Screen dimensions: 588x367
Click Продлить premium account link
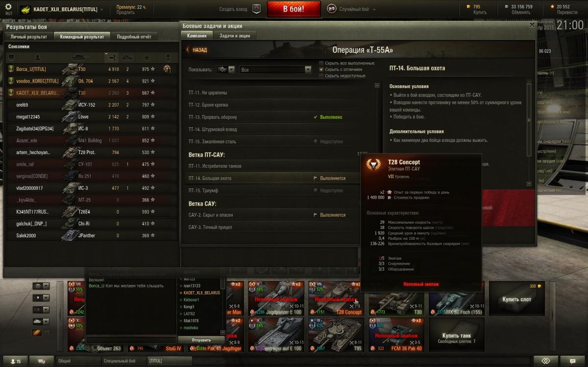125,12
